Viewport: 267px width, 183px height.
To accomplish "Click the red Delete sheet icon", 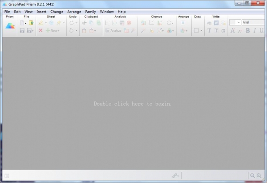I will click(x=40, y=31).
